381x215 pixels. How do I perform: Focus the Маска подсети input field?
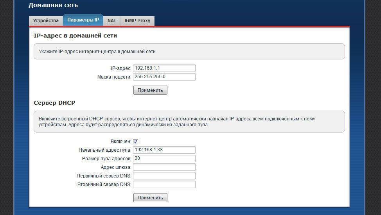click(164, 77)
